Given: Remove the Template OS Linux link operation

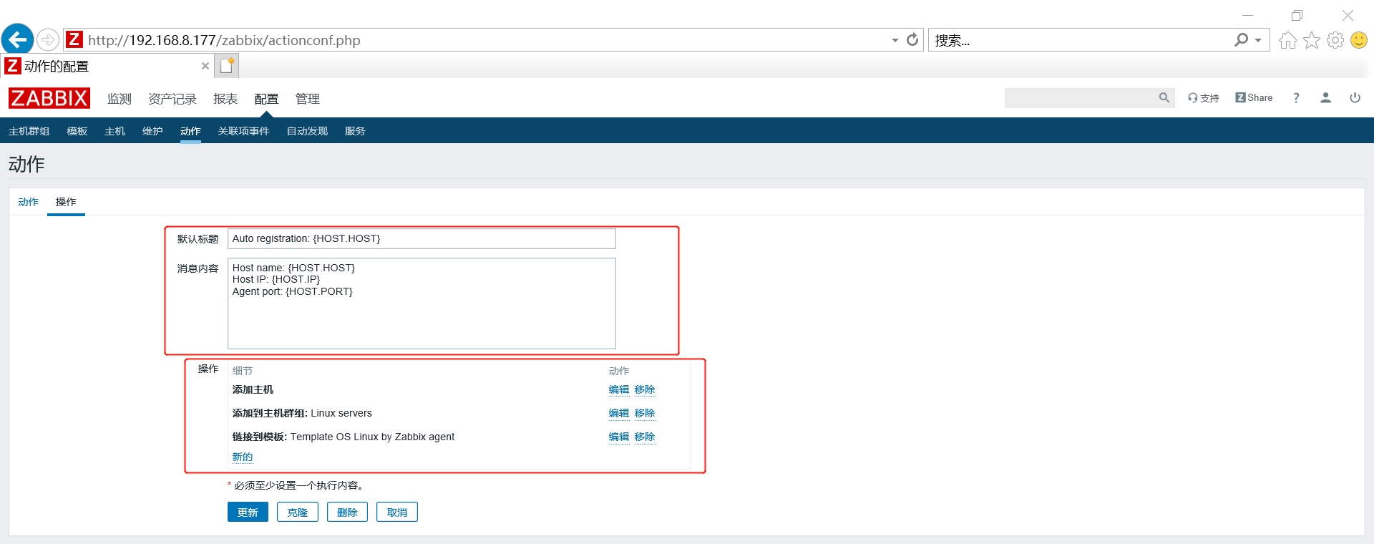Looking at the screenshot, I should coord(645,437).
